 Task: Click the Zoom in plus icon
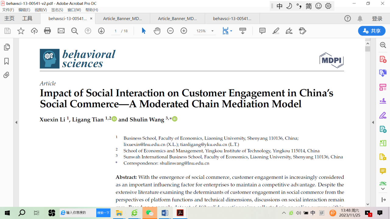[x=184, y=31]
